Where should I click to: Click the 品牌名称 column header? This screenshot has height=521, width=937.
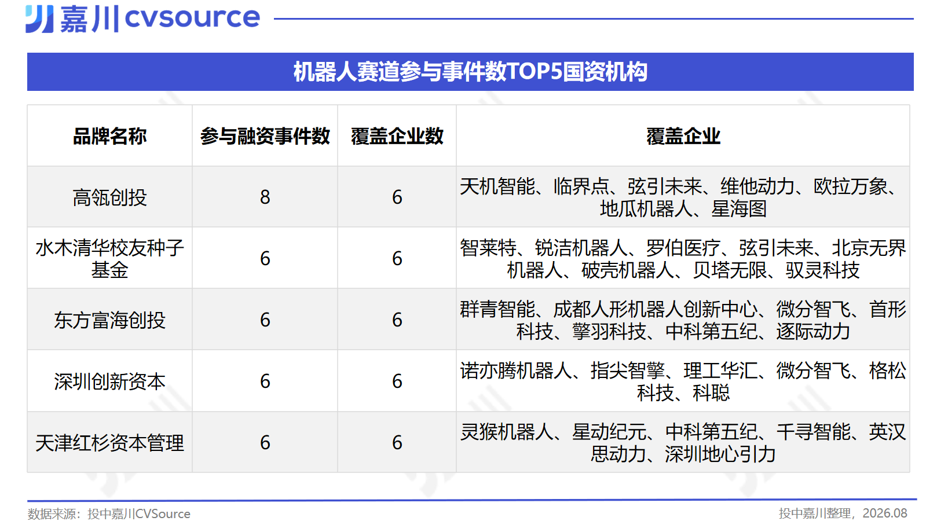(x=109, y=136)
